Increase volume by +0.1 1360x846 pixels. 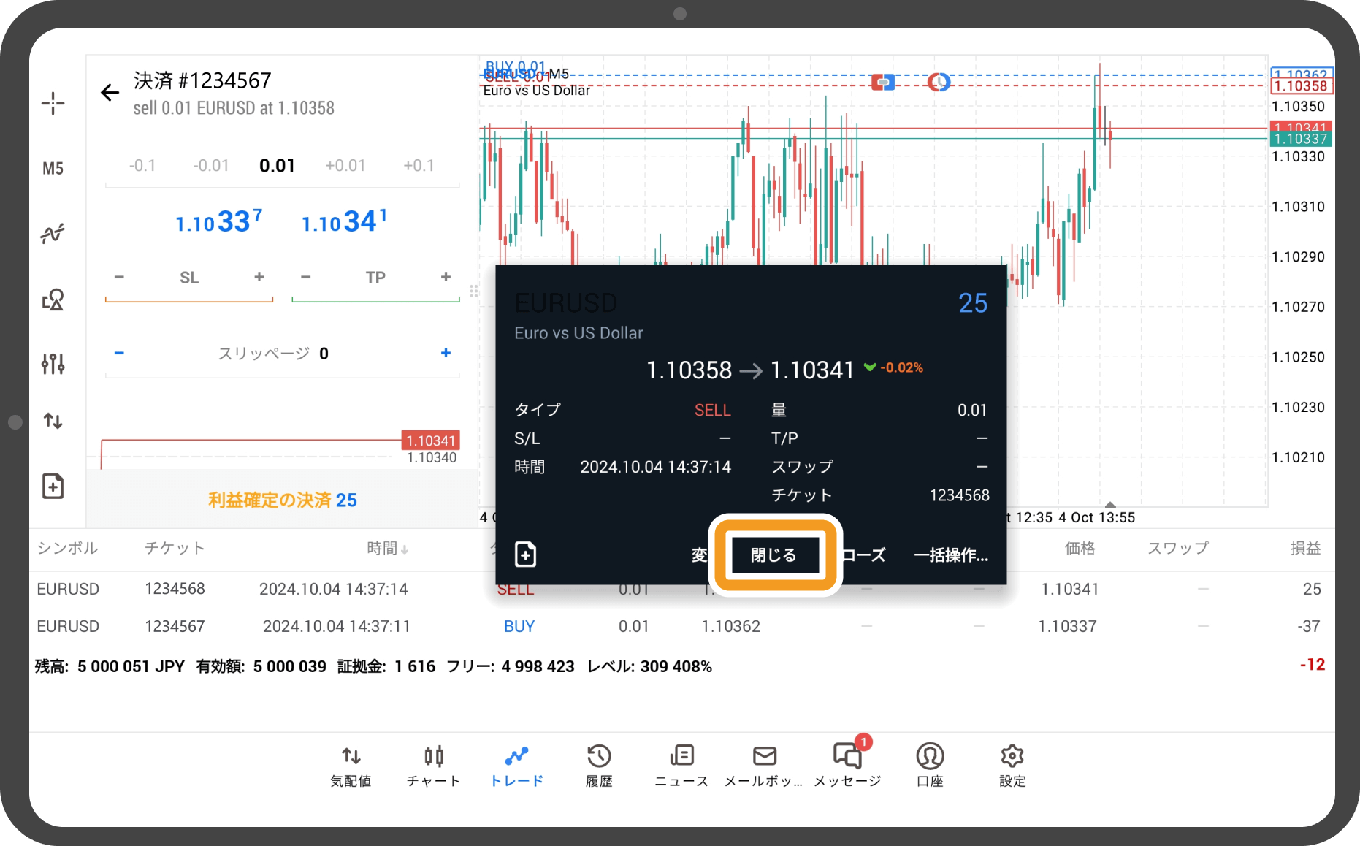click(x=419, y=166)
